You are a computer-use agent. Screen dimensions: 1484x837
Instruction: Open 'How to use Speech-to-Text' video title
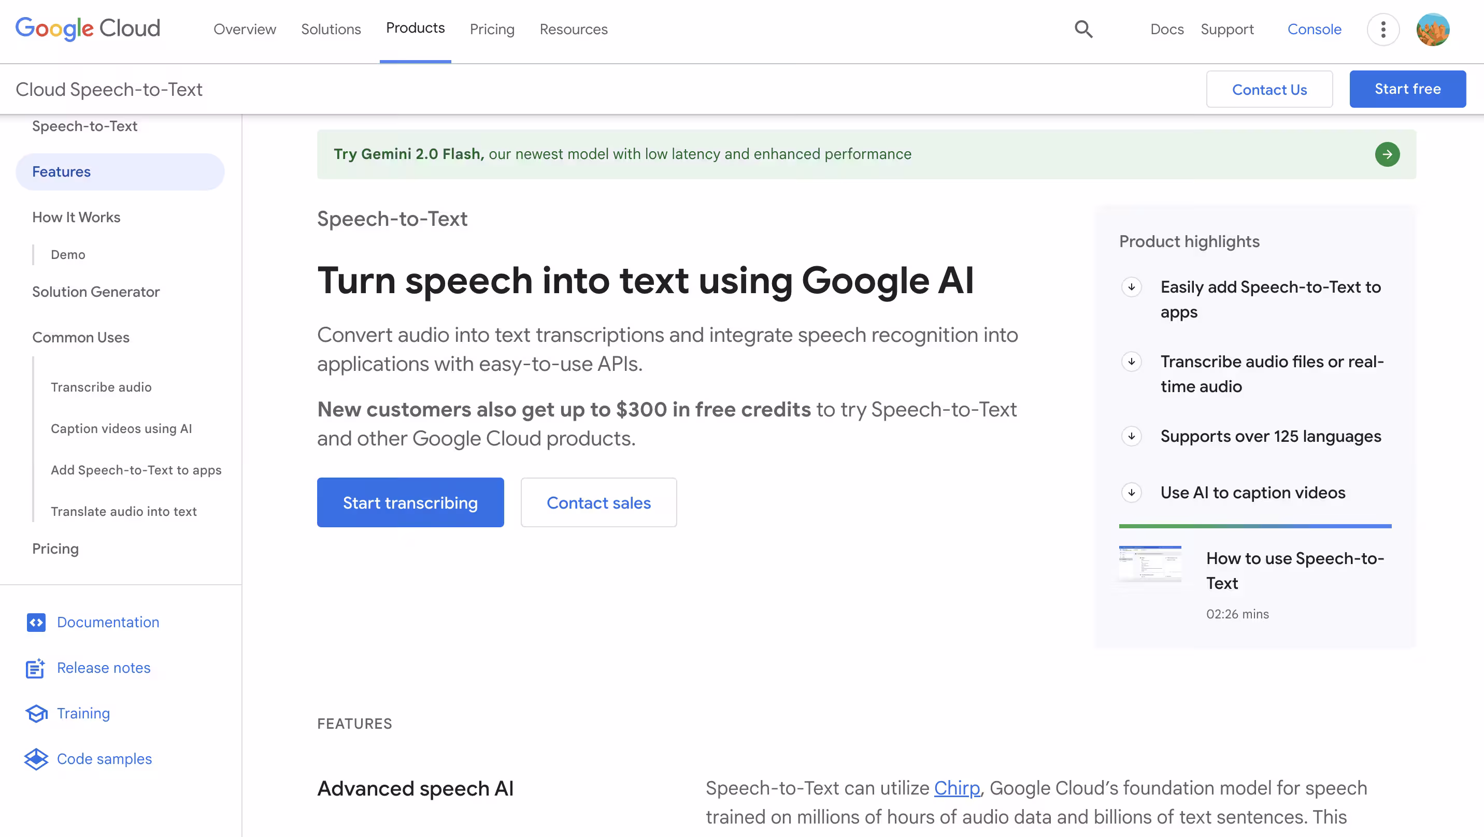click(x=1294, y=570)
